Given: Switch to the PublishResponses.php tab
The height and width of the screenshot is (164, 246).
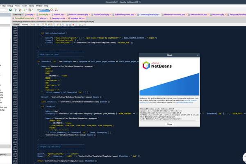Looking at the screenshot, I should click(x=124, y=15).
